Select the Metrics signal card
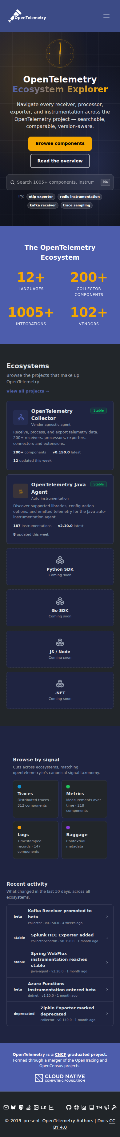Image resolution: width=120 pixels, height=1137 pixels. pos(84,799)
